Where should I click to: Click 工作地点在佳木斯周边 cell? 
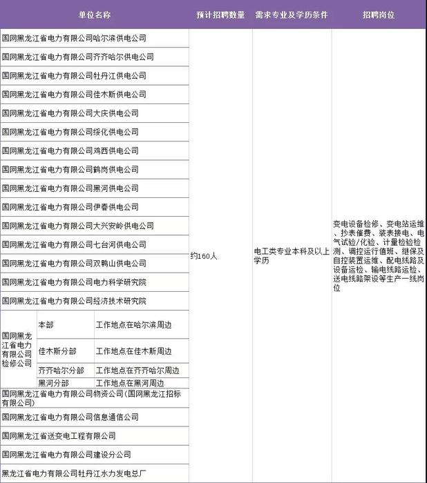point(142,351)
